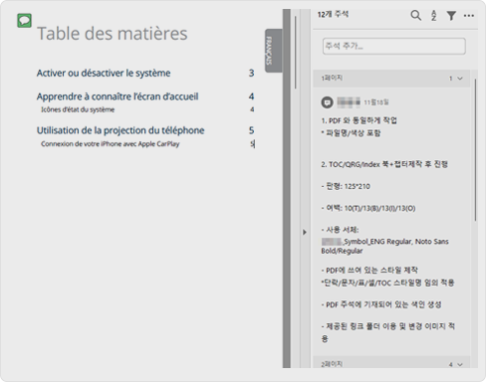Screen dimensions: 486x382
Task: Open 'Activer ou désactiver le système' entry
Action: pyautogui.click(x=104, y=73)
